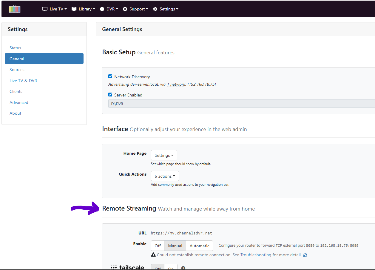This screenshot has height=270, width=375.
Task: Click the gear icon in the navigation bar
Action: pos(155,9)
